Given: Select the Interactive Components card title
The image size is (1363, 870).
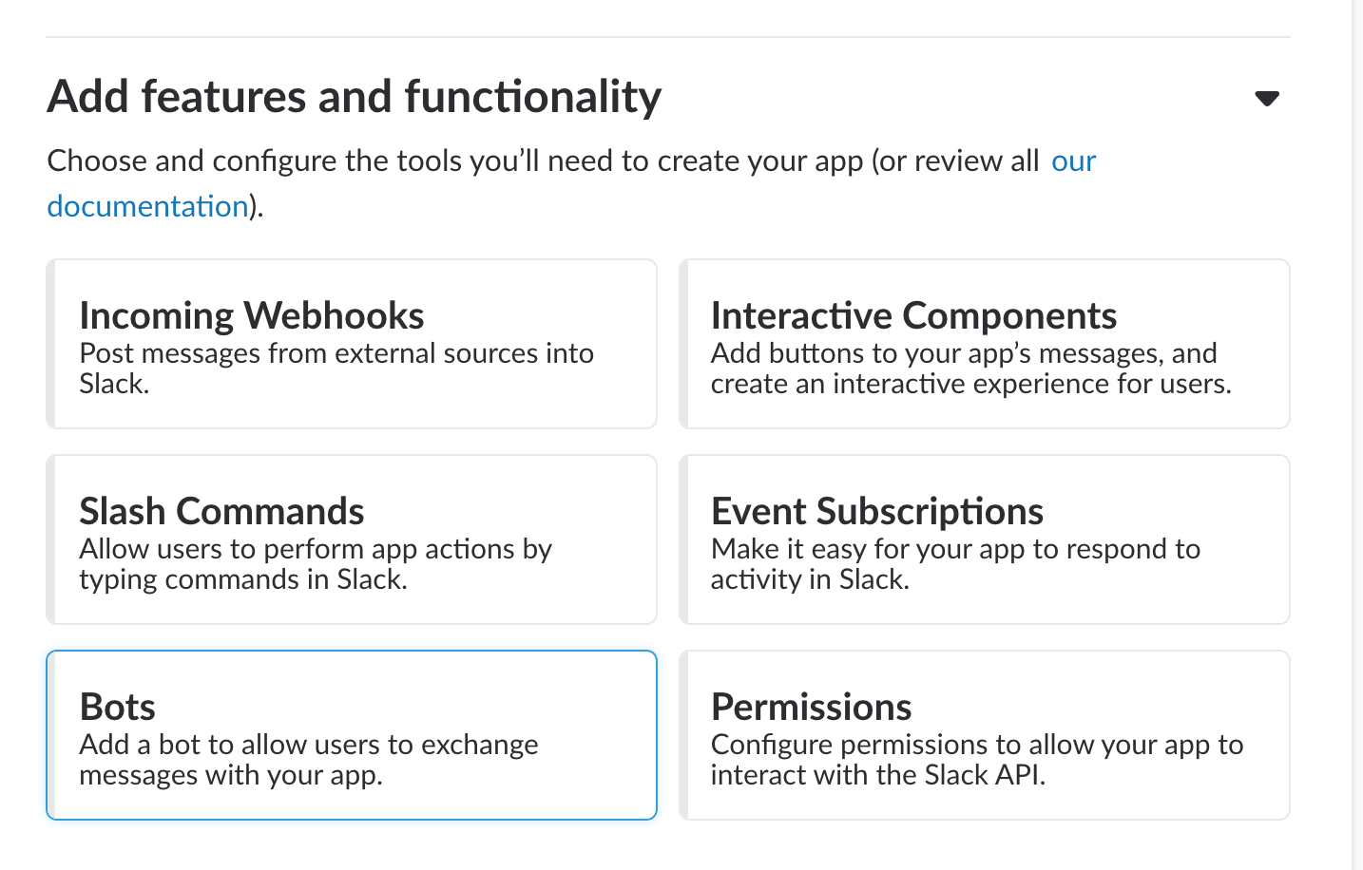Looking at the screenshot, I should click(913, 315).
